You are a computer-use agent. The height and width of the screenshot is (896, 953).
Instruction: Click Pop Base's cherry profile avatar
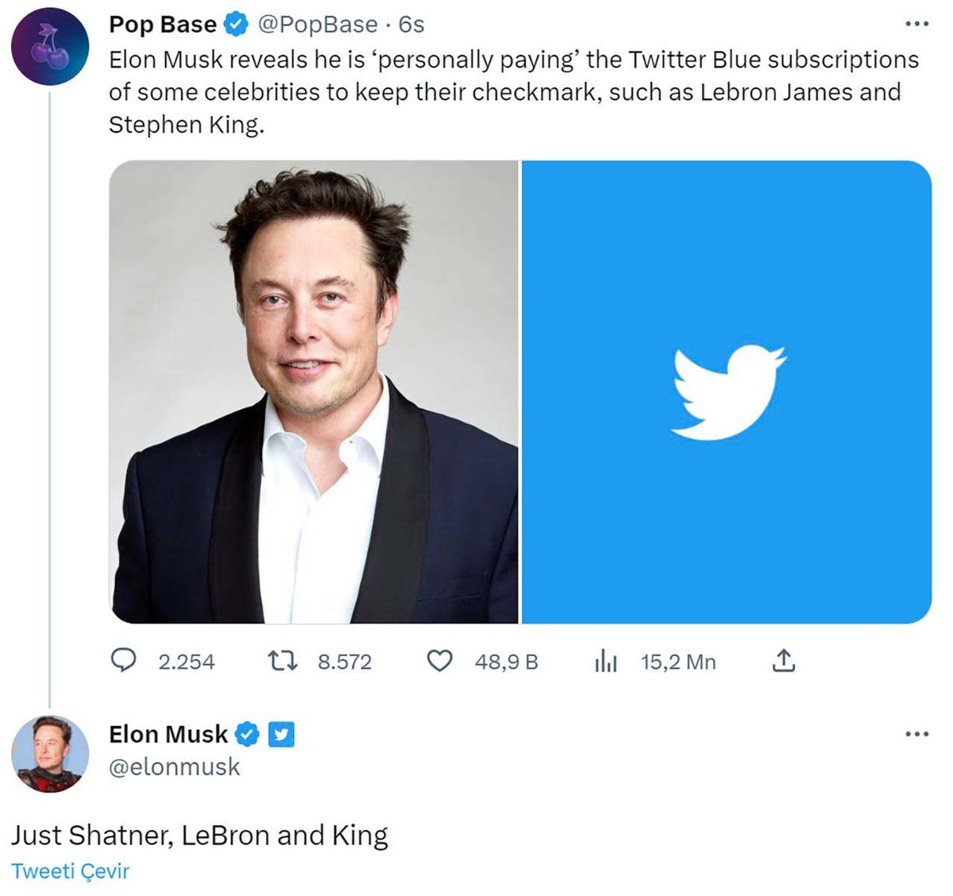(50, 48)
